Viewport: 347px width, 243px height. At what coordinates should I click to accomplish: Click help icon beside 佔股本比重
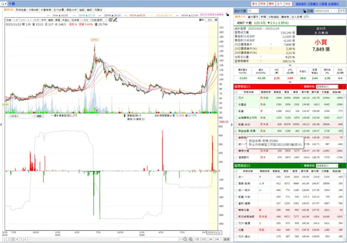(x=261, y=57)
